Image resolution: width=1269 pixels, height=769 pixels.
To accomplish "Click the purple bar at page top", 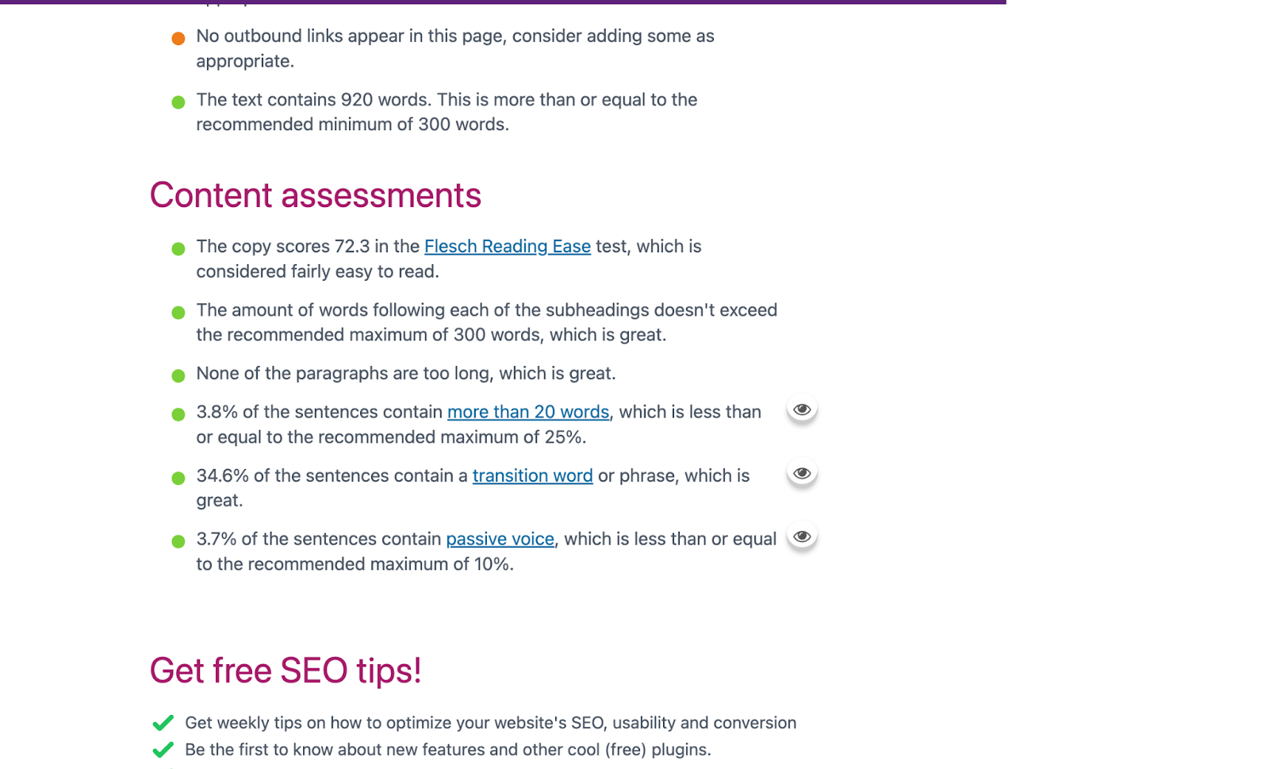I will click(x=503, y=2).
